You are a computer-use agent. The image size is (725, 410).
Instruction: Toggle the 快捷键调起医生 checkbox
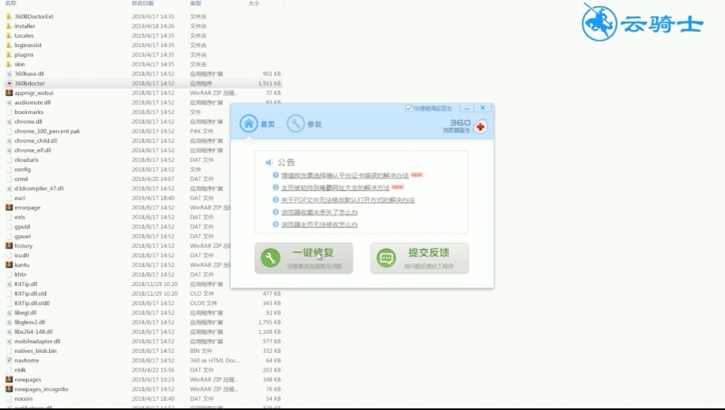coord(409,108)
